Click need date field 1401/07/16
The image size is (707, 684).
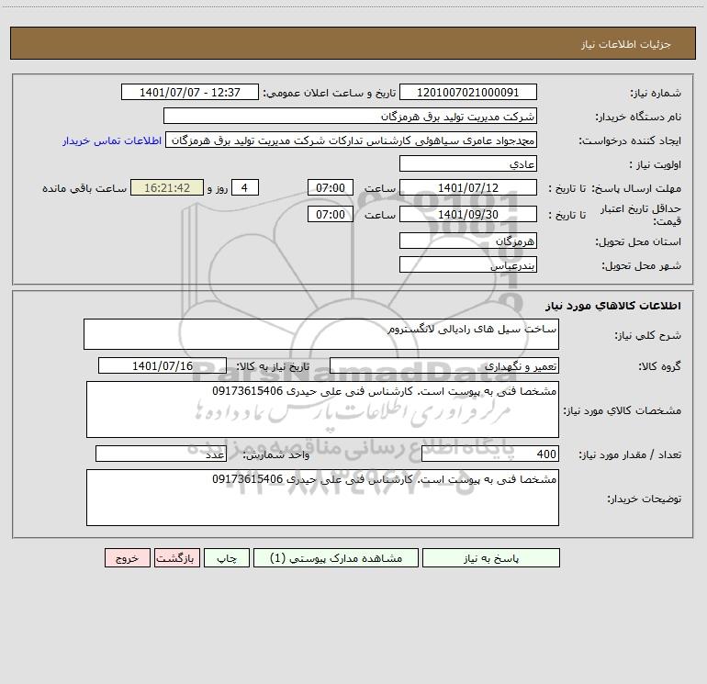pyautogui.click(x=163, y=365)
